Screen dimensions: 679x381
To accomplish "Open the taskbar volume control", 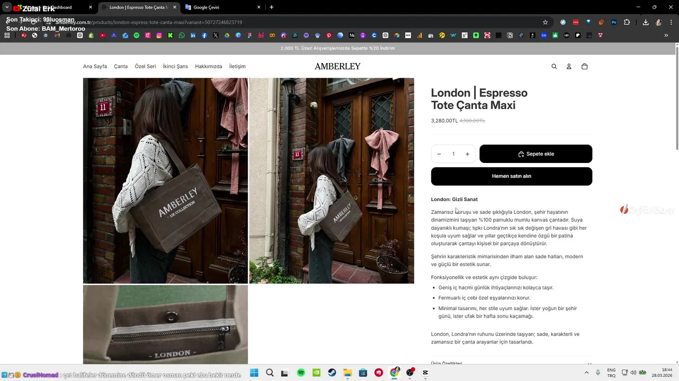I will [633, 373].
